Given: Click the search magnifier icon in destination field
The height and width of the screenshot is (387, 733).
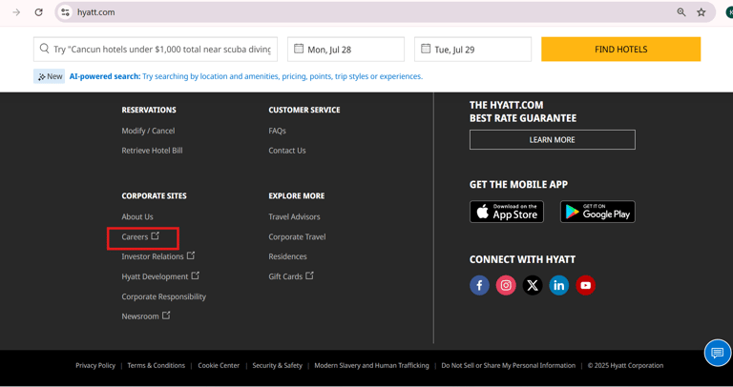Looking at the screenshot, I should click(45, 49).
